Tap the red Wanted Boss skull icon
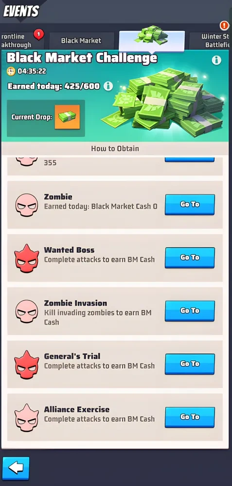Screen dimensions: 232x486 point(27,258)
